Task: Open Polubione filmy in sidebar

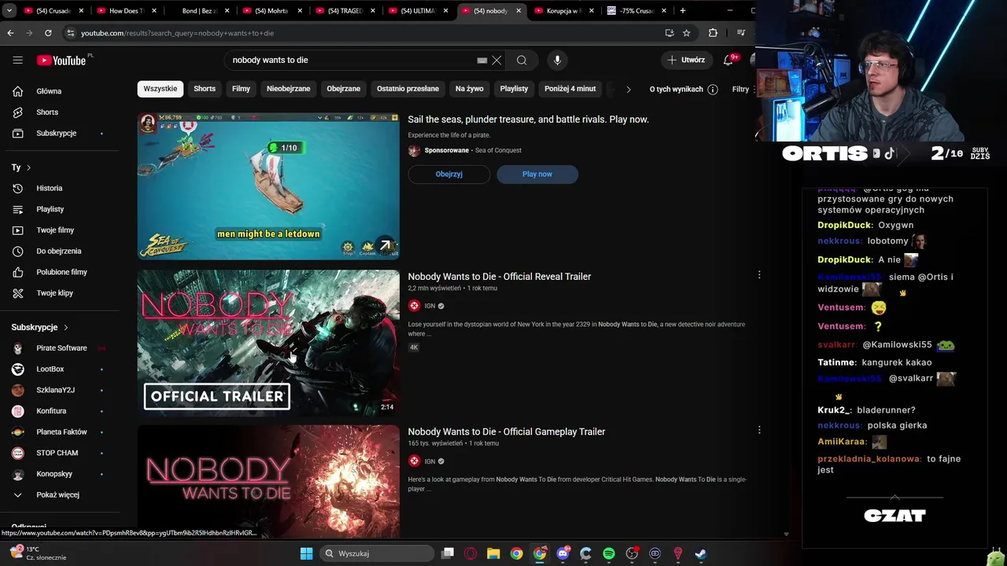Action: click(60, 272)
